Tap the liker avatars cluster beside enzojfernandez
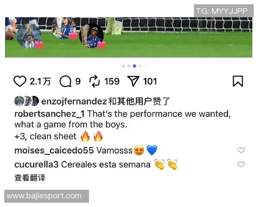This screenshot has width=258, height=207. (x=27, y=101)
